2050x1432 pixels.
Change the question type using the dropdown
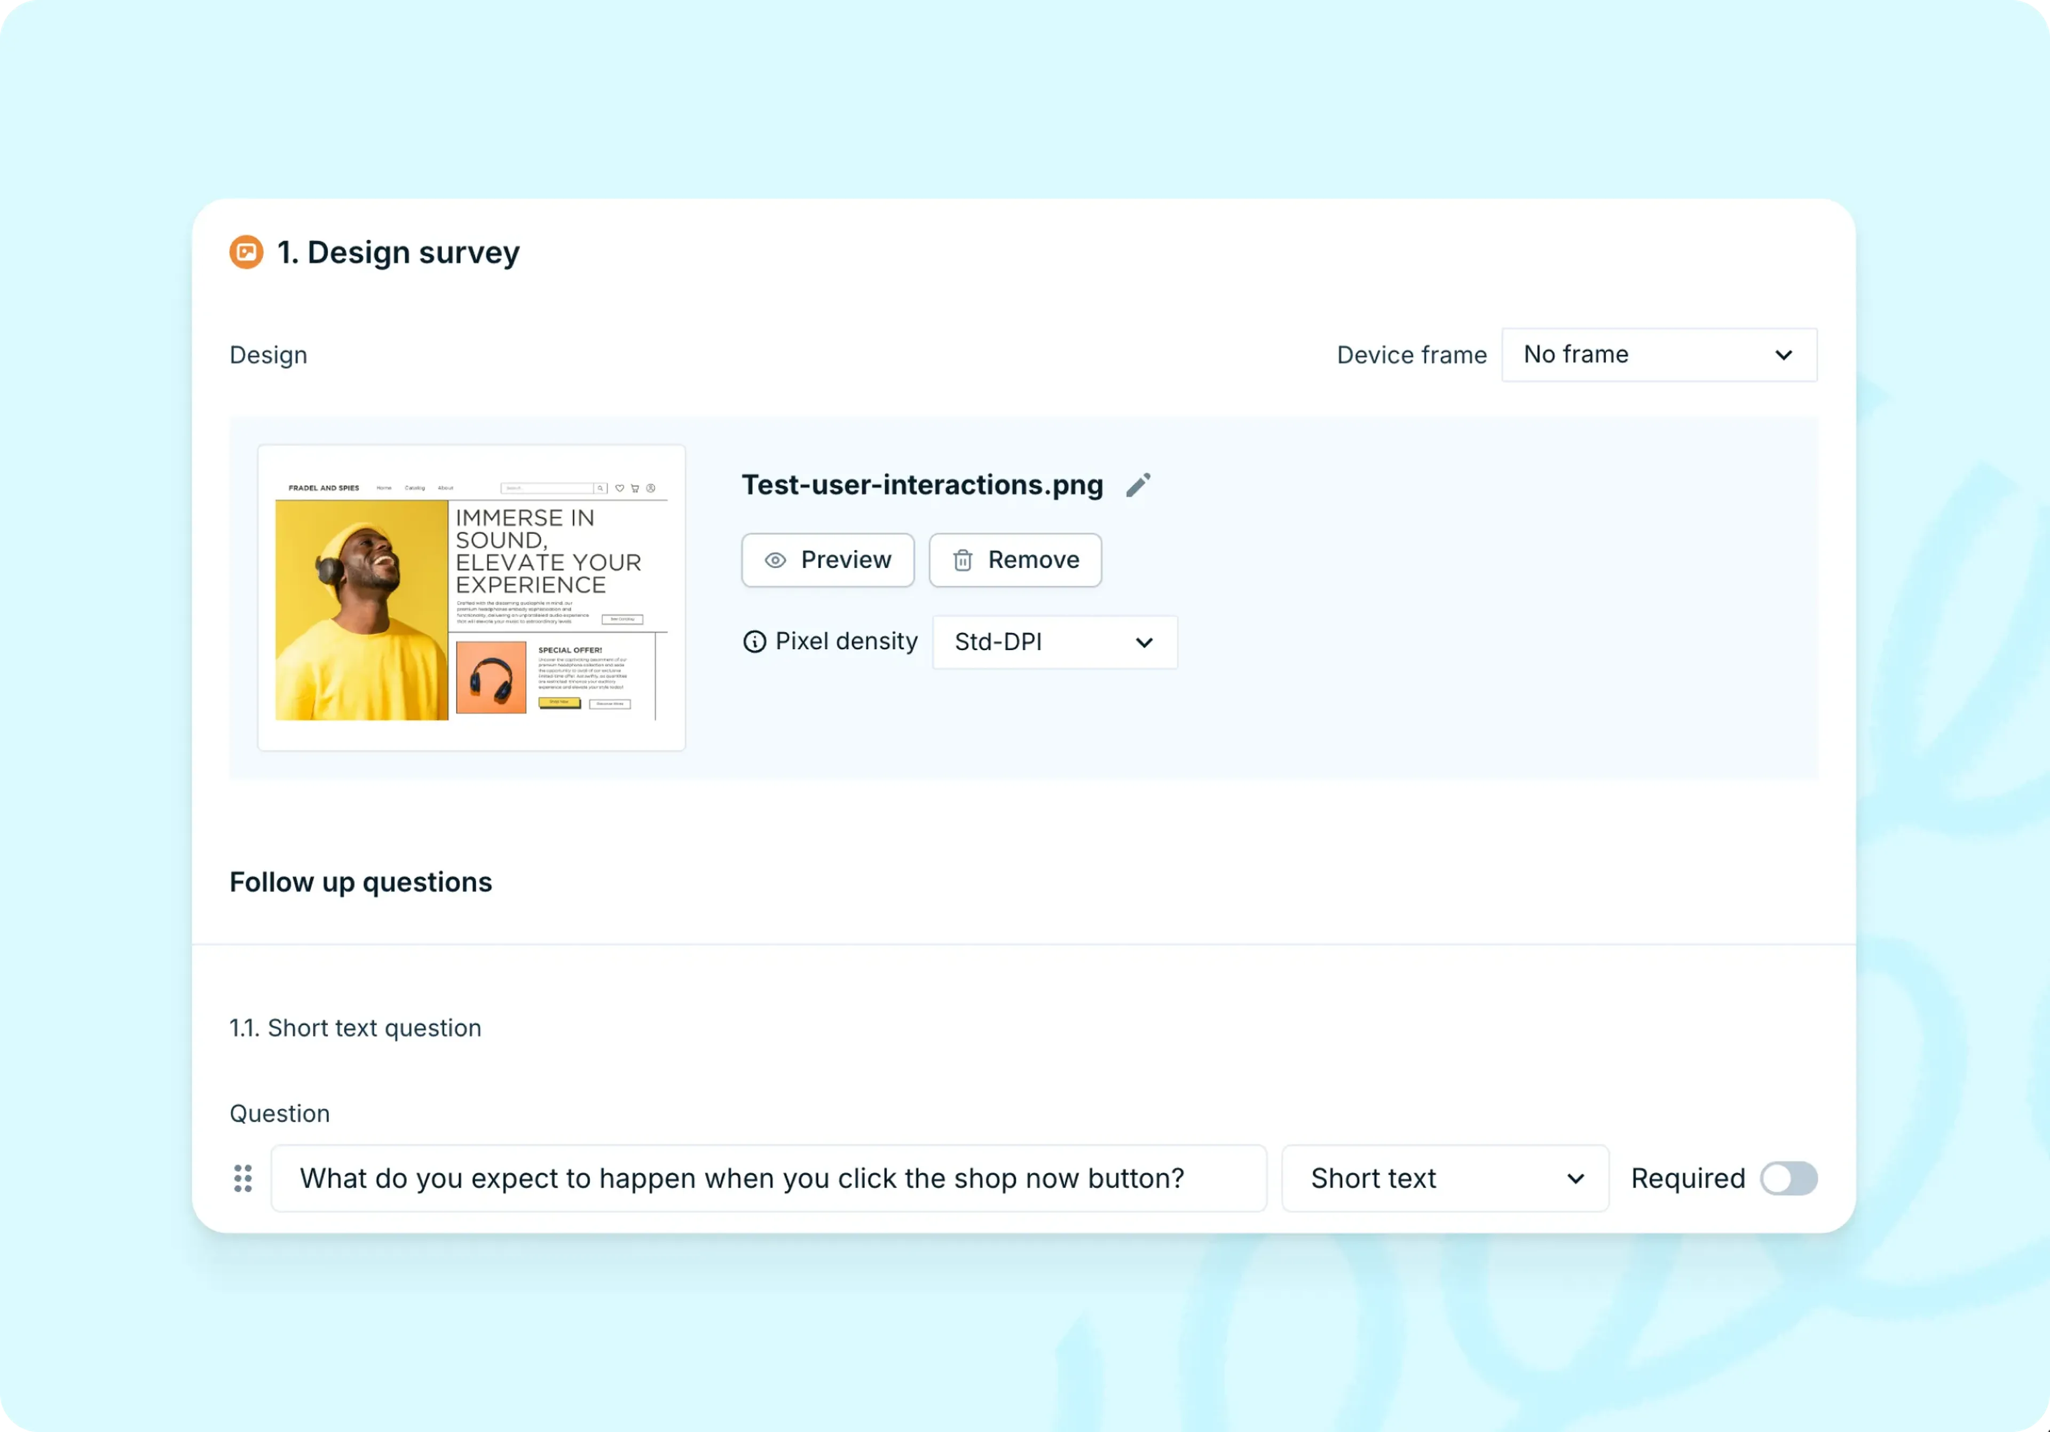1444,1178
